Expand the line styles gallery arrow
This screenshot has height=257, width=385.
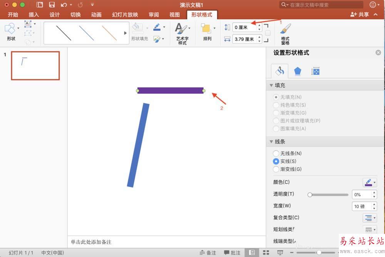[x=126, y=33]
